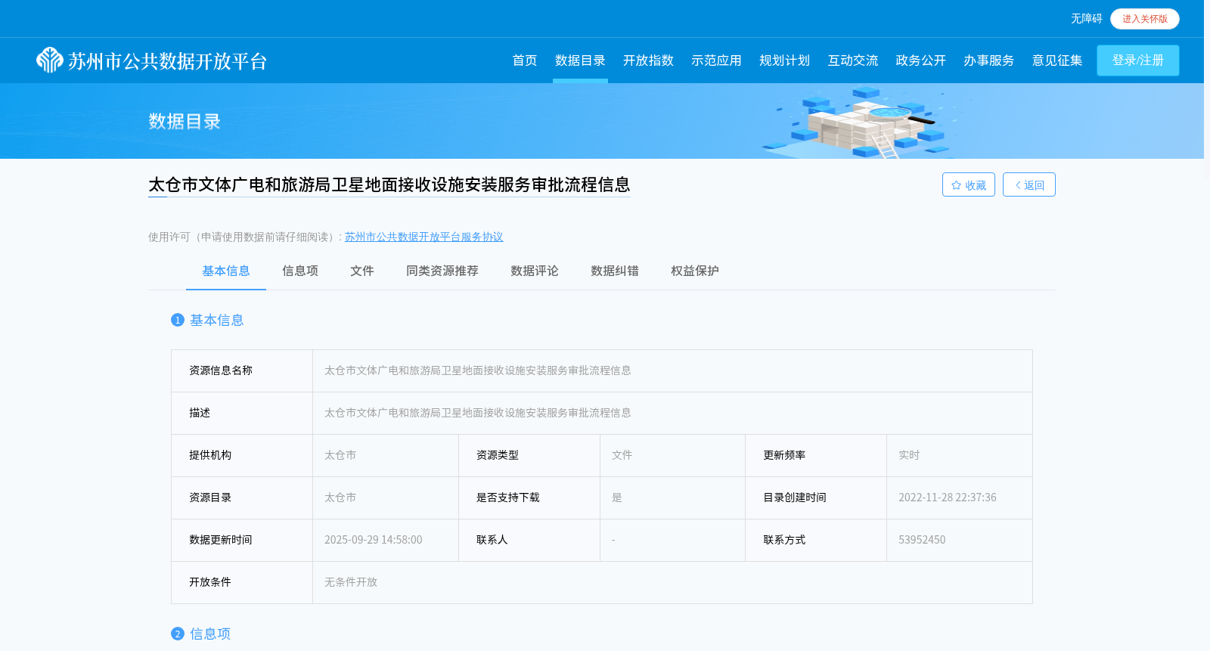Select the 数据纠错 tab
The image size is (1210, 651).
click(615, 271)
